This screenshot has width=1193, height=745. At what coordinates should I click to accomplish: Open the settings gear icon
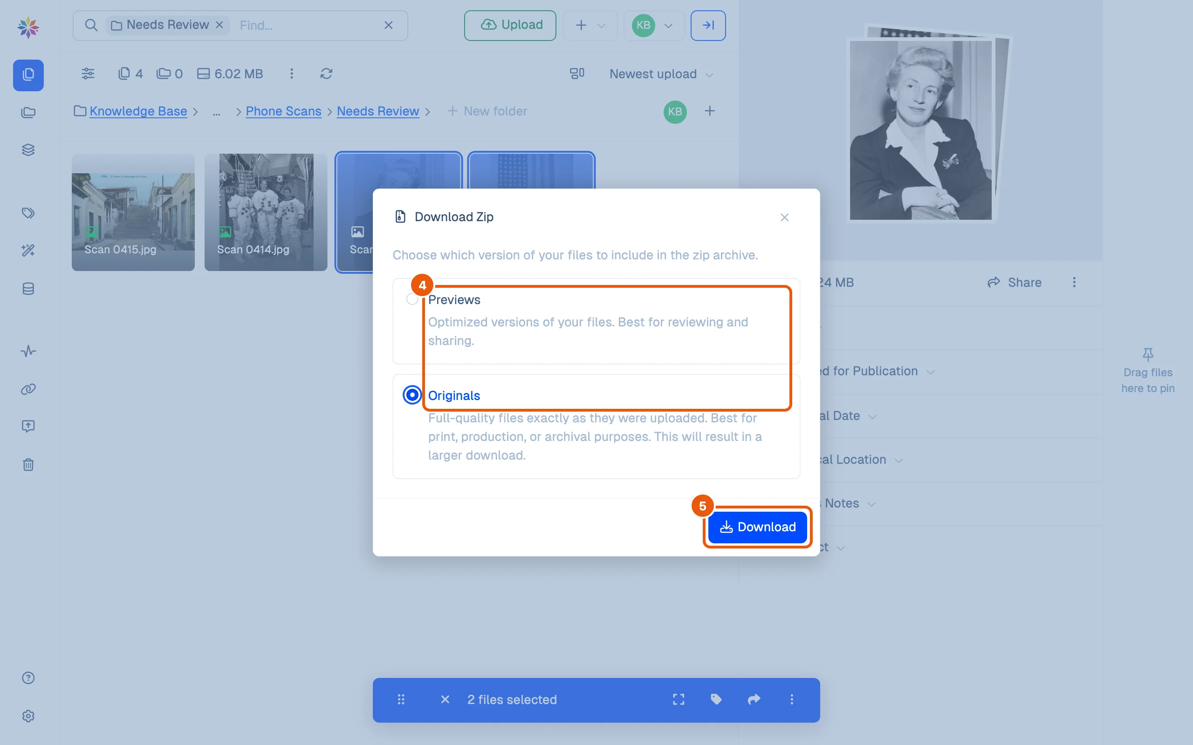pyautogui.click(x=28, y=716)
